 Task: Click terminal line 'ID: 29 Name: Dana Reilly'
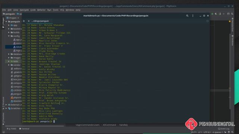tap(38, 56)
